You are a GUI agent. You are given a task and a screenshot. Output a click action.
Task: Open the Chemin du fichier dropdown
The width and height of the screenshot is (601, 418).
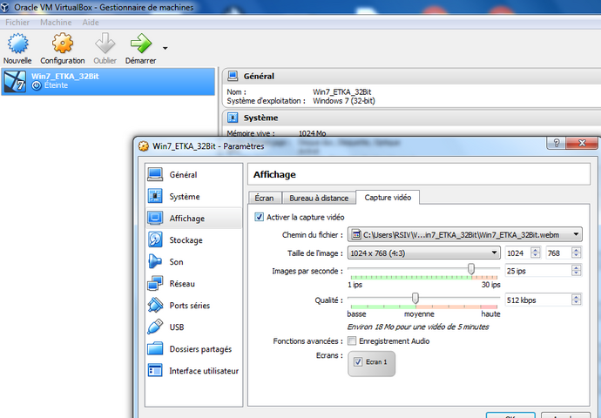pos(464,234)
